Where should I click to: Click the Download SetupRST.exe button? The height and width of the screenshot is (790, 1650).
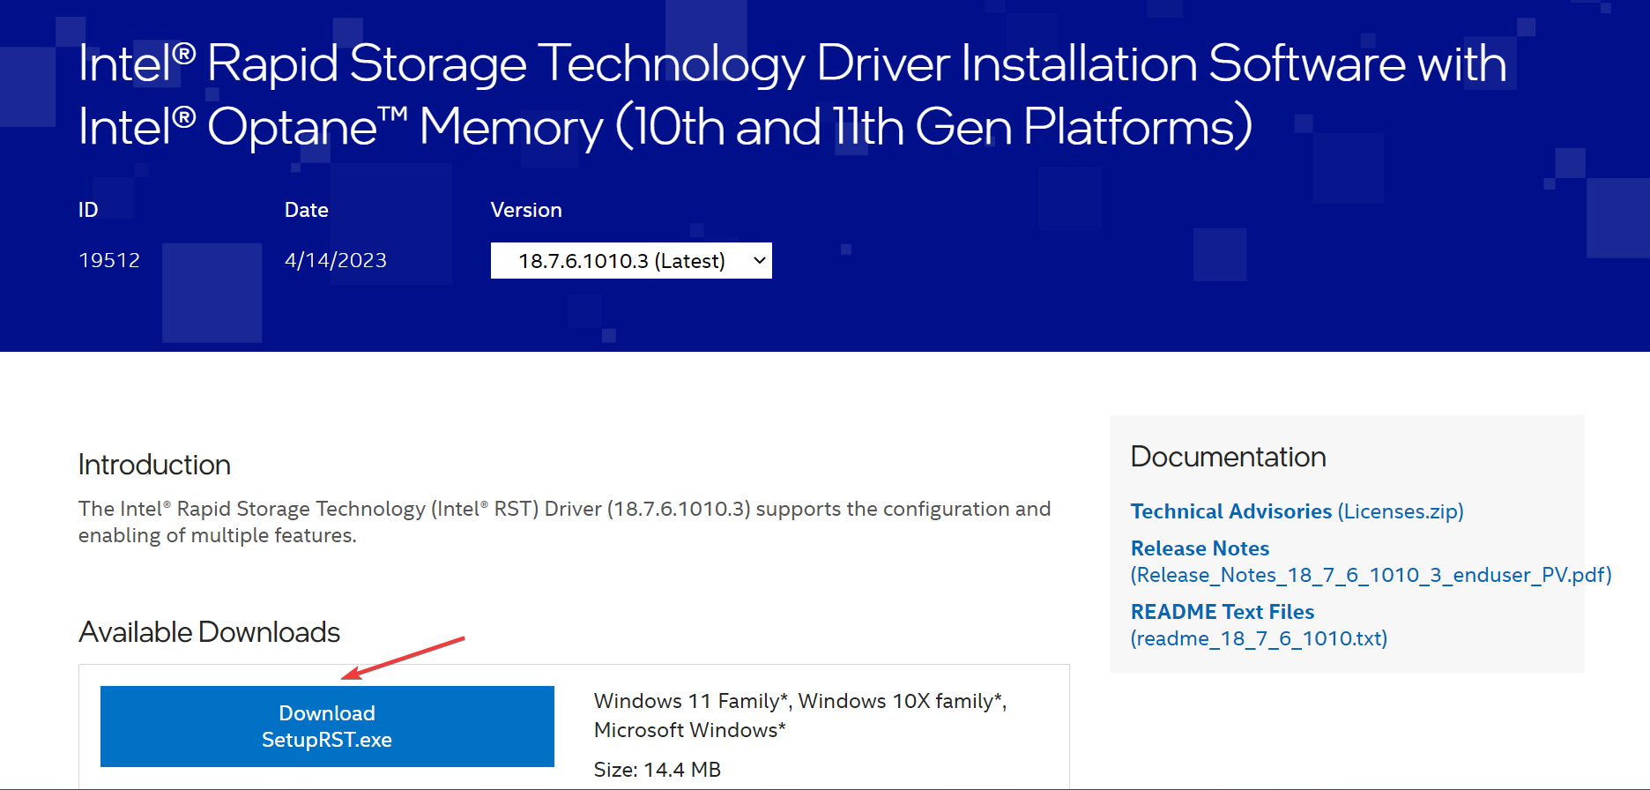coord(327,727)
